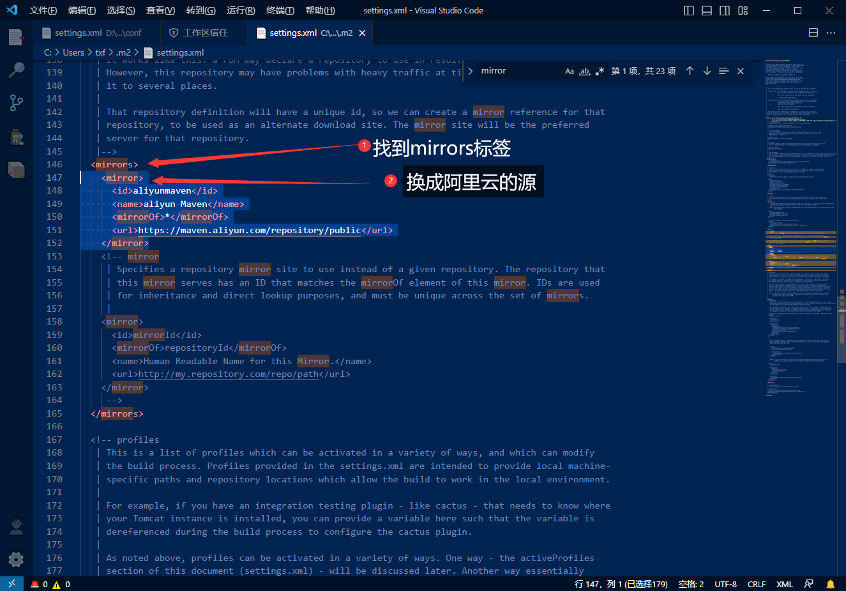Open the Source Control view
The image size is (846, 591).
pos(16,102)
